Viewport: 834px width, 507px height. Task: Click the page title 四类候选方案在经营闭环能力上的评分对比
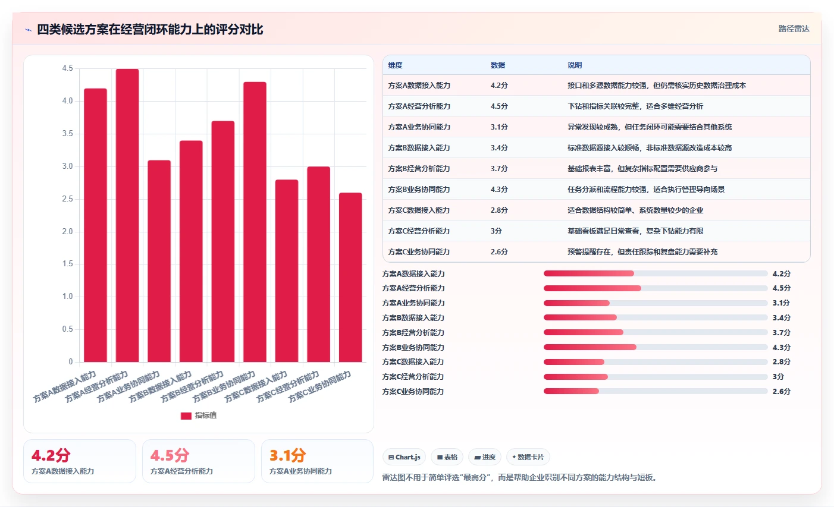150,29
